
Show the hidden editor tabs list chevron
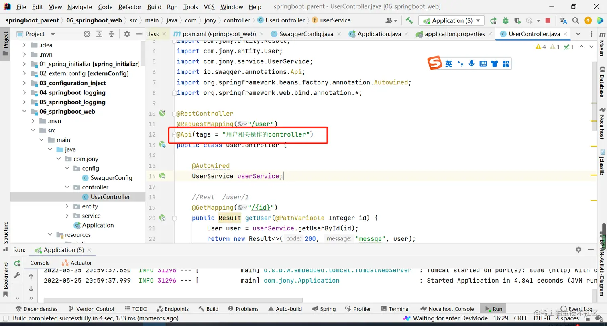click(x=578, y=34)
